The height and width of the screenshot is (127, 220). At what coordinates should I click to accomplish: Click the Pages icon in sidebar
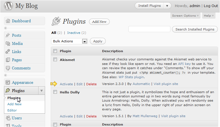click(8, 60)
